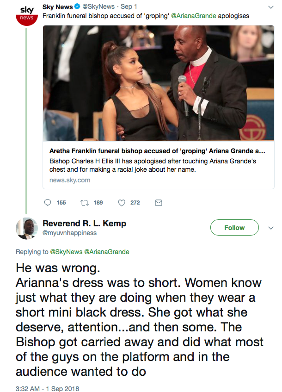The image size is (282, 392).
Task: Click the verified badge beside Sky News
Action: (77, 7)
